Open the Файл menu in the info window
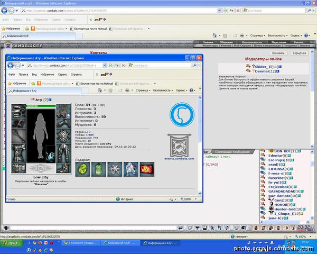 click(x=12, y=74)
